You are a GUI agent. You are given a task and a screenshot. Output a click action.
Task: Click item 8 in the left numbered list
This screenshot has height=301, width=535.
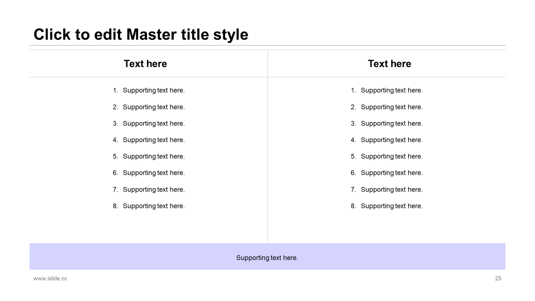point(153,206)
